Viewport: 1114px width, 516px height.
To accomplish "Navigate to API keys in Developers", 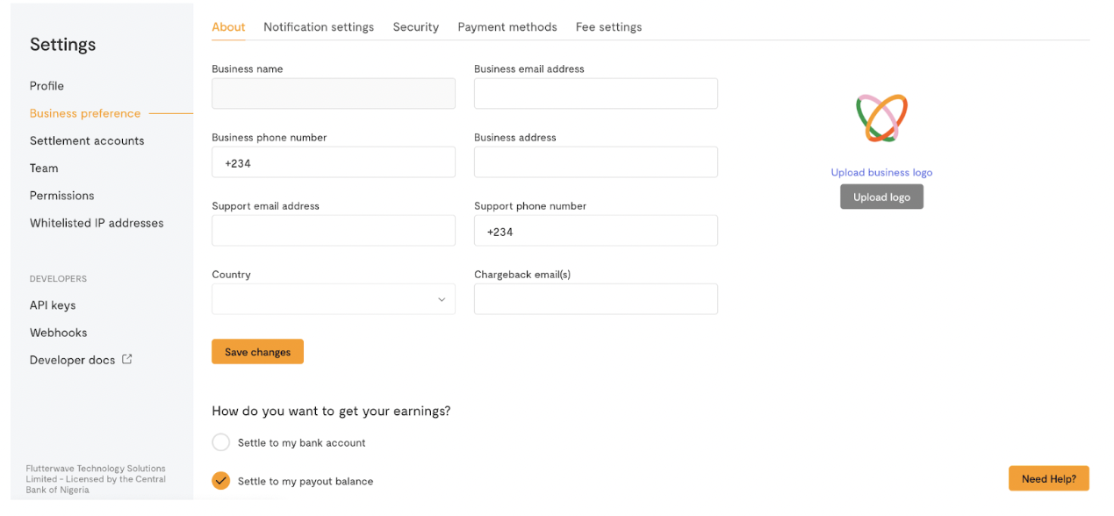I will (53, 305).
